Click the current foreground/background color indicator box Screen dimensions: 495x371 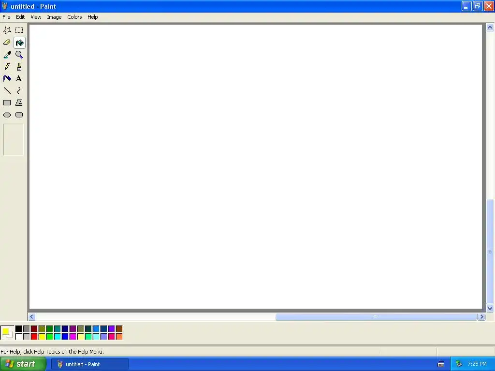[x=7, y=332]
